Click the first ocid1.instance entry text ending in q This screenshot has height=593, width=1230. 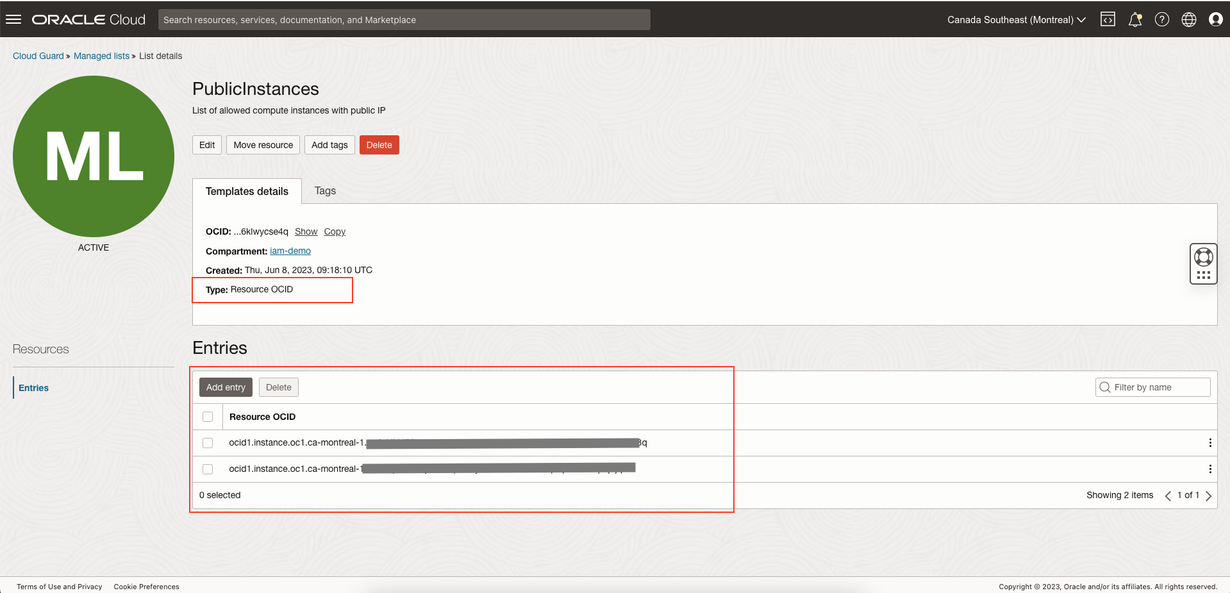click(438, 443)
